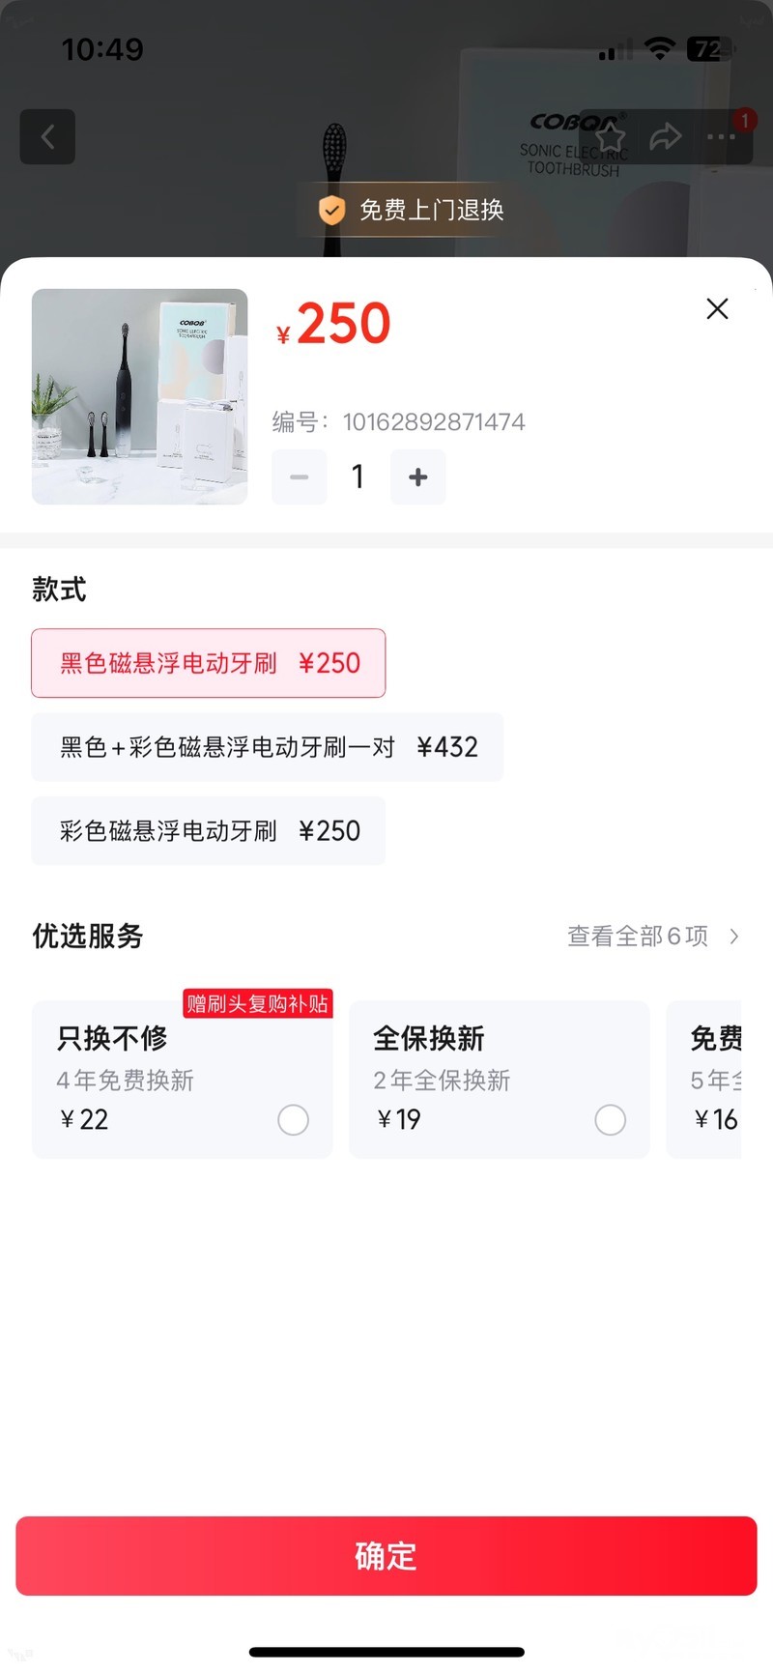Choose 黑色磁悬浮电动牙刷 ¥250 style
The image size is (773, 1673).
pyautogui.click(x=209, y=663)
